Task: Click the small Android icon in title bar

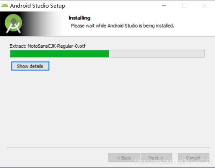Action: [x=5, y=6]
